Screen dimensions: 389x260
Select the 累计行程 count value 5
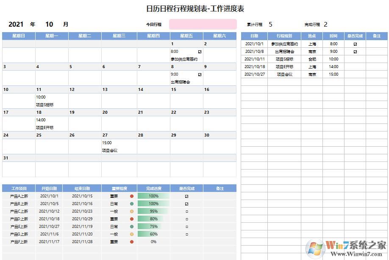point(270,25)
